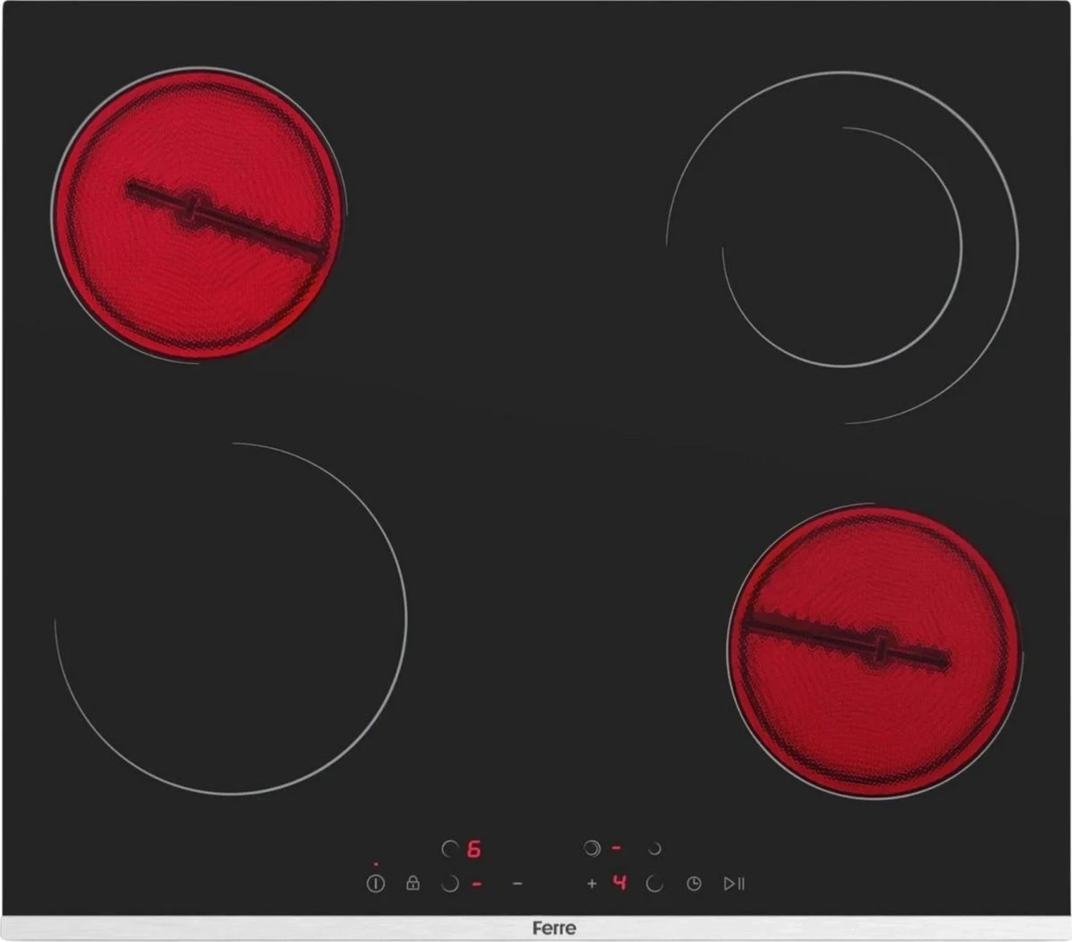This screenshot has width=1072, height=942.
Task: Tap the red heat level 6 display
Action: [474, 849]
